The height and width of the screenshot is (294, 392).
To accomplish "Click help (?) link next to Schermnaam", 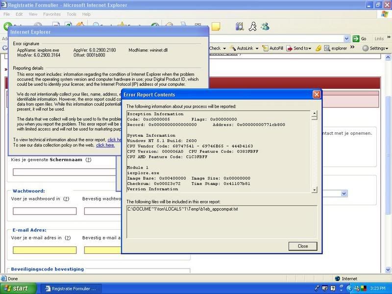I will (x=88, y=160).
